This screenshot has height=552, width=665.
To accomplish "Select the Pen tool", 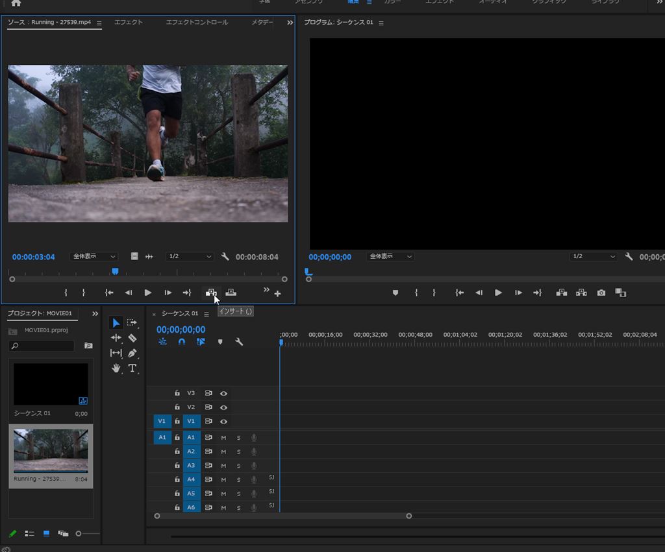I will (x=132, y=353).
